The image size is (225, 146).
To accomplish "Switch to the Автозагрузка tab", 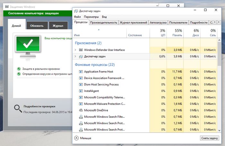I will click(158, 23).
